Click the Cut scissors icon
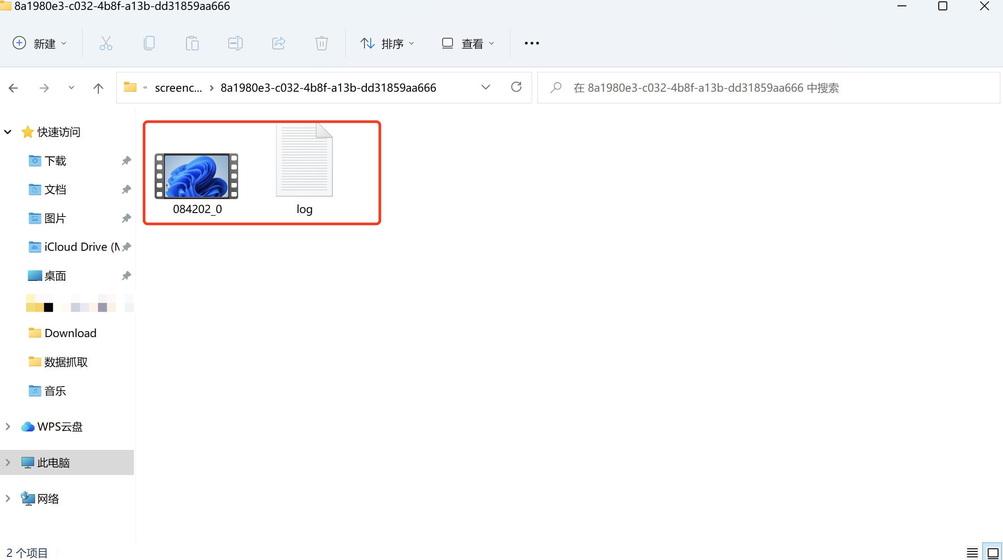 (x=106, y=43)
